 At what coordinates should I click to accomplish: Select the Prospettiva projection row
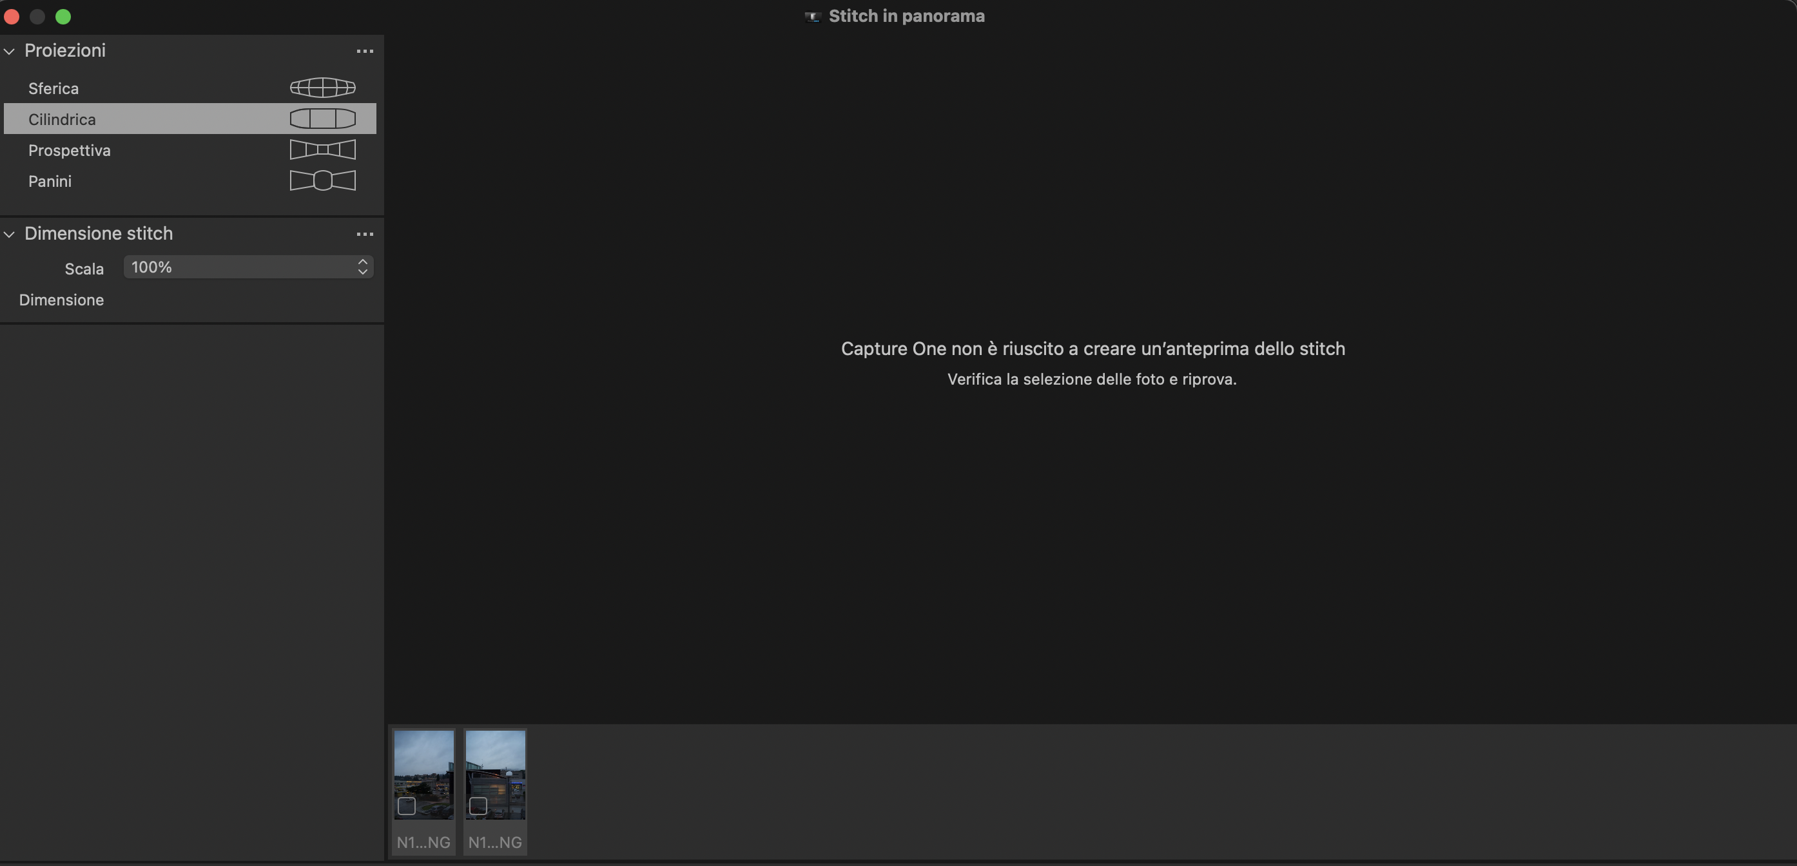[189, 150]
